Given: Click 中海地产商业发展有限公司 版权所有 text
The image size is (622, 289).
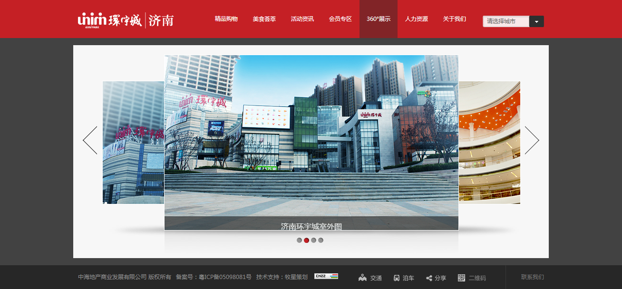Looking at the screenshot, I should click(x=125, y=277).
